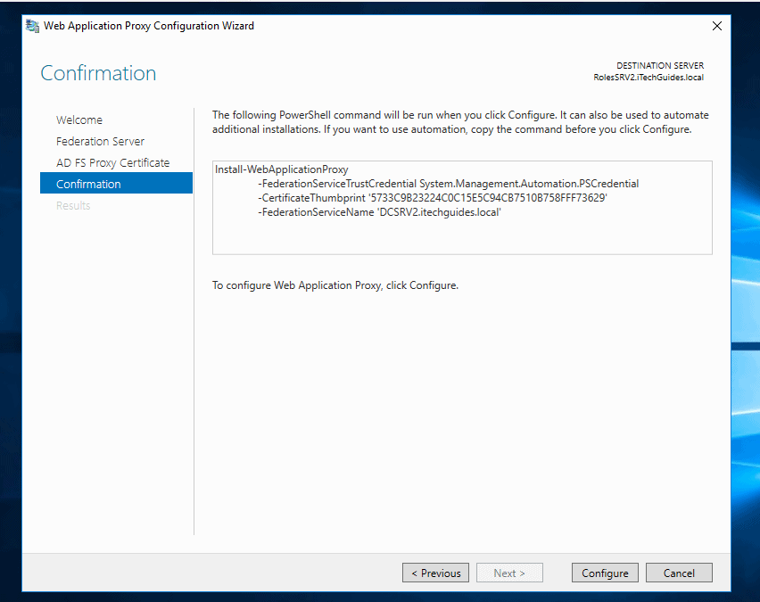Image resolution: width=760 pixels, height=602 pixels.
Task: Click the grayed-out Results step
Action: click(74, 205)
